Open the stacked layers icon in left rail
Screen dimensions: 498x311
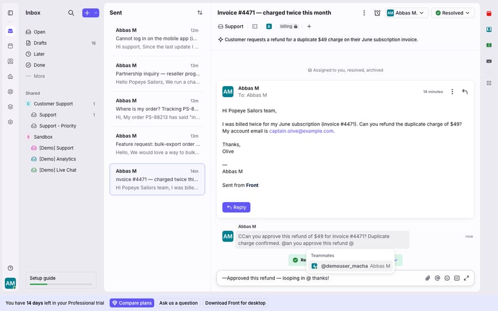10,107
